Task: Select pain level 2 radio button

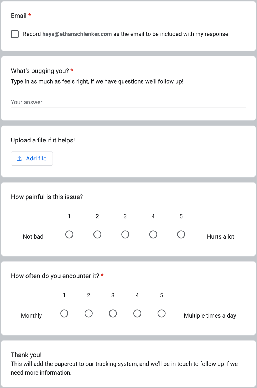Action: tap(97, 235)
